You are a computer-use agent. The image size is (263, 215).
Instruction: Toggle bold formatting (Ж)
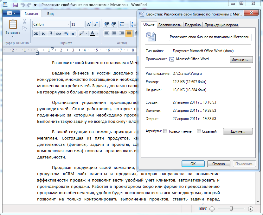pyautogui.click(x=36, y=33)
